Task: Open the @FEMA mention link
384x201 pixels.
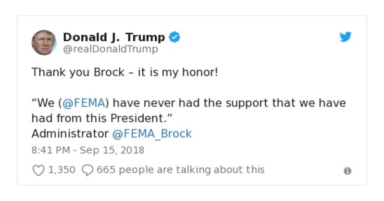Action: [84, 103]
